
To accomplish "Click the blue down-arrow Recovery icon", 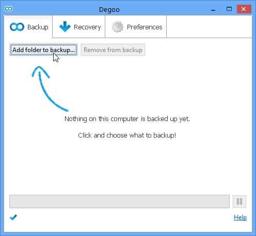I will coord(65,27).
